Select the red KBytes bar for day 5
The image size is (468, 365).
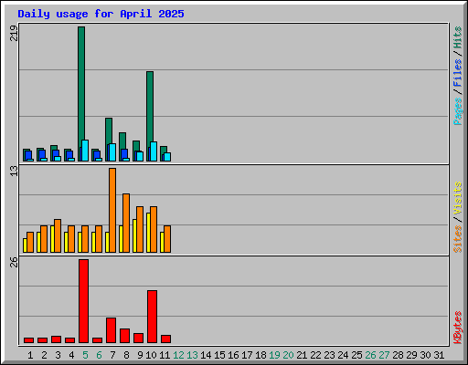(x=83, y=301)
